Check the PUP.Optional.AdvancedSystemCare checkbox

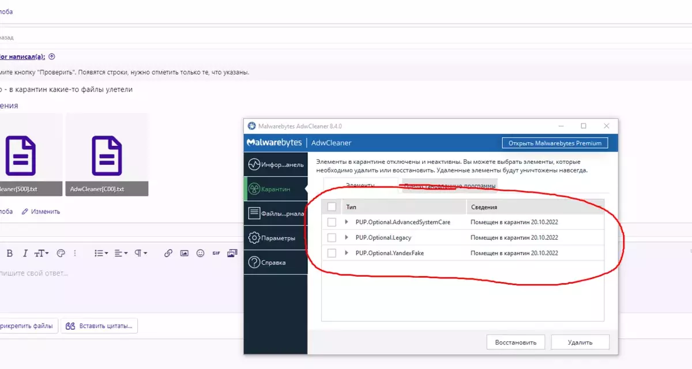coord(332,222)
